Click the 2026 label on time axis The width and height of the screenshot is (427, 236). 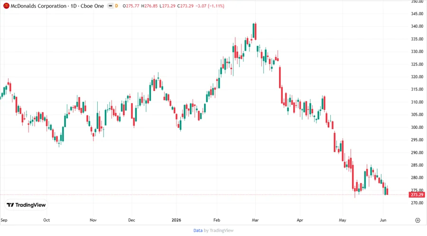pyautogui.click(x=176, y=220)
